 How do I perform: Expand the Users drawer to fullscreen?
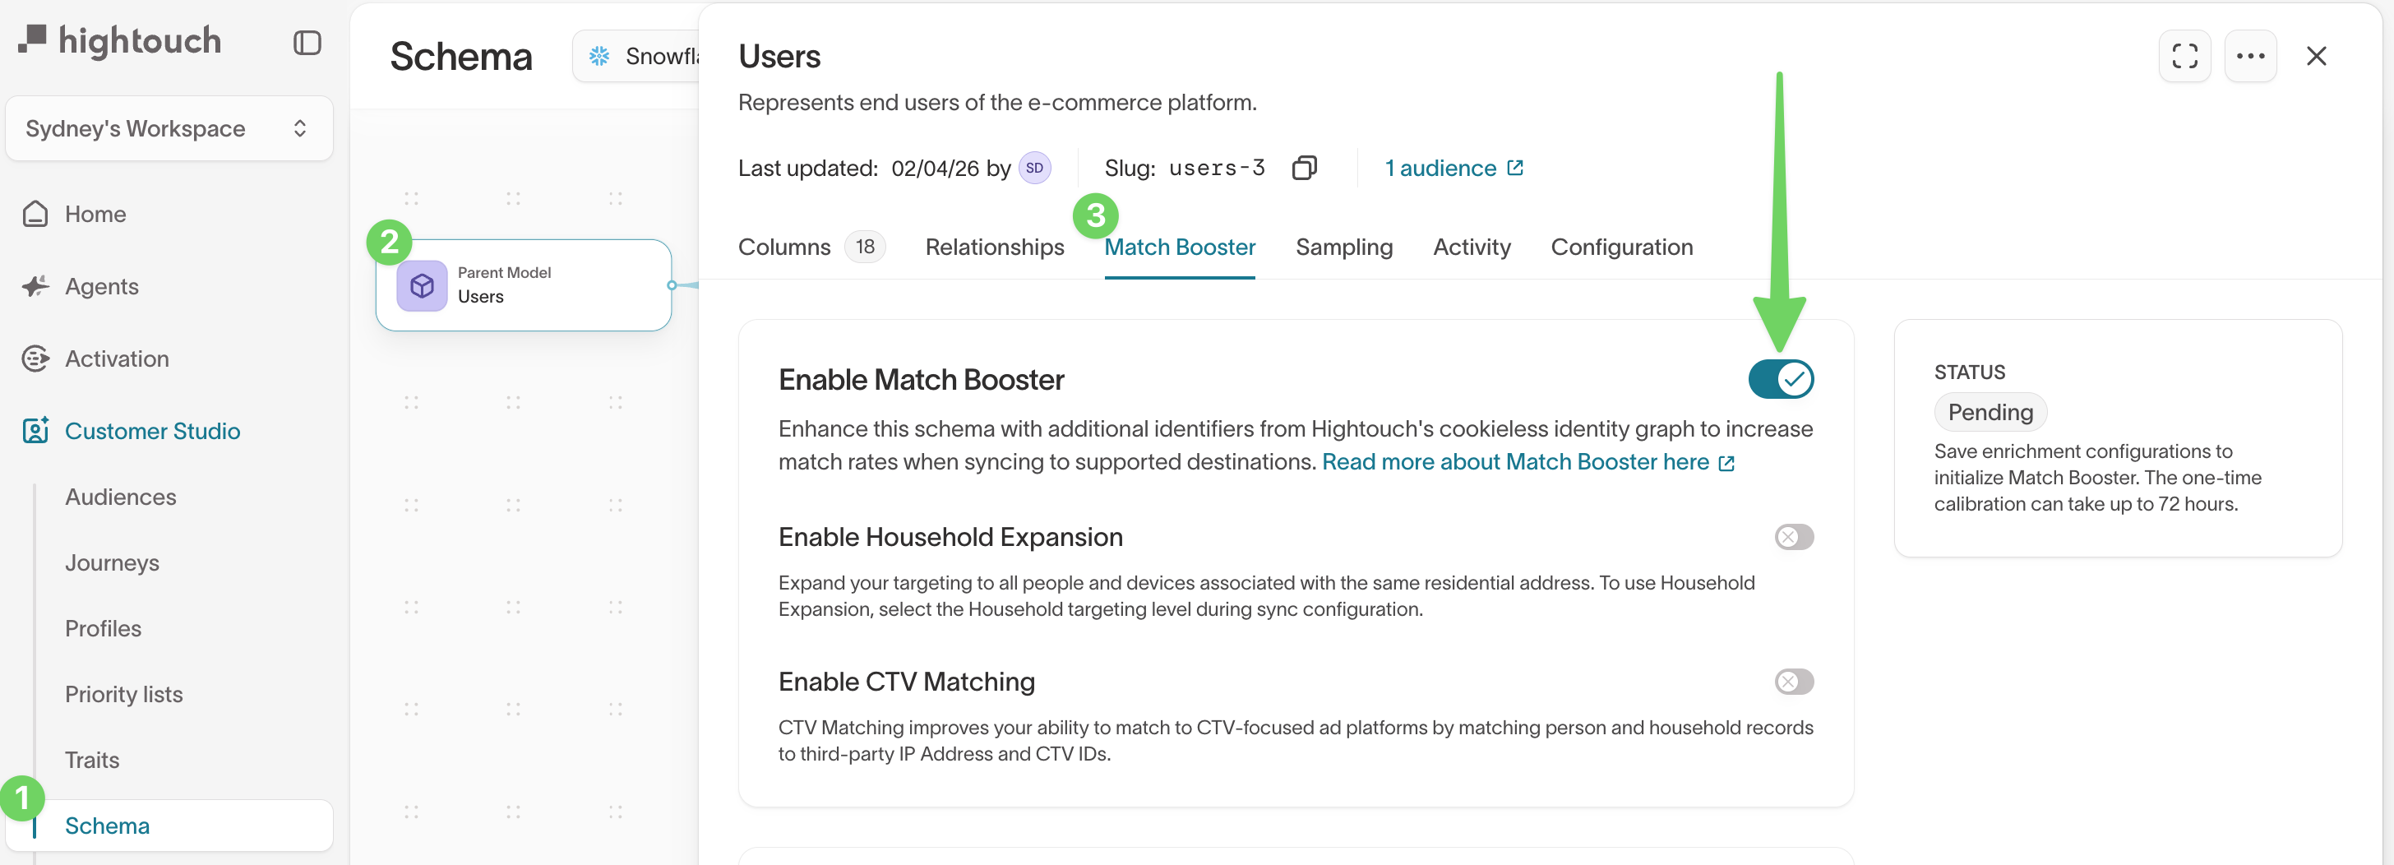point(2185,56)
